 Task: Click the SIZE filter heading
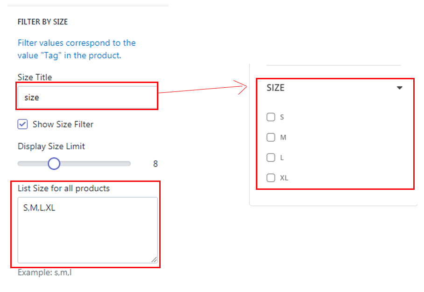coord(276,88)
